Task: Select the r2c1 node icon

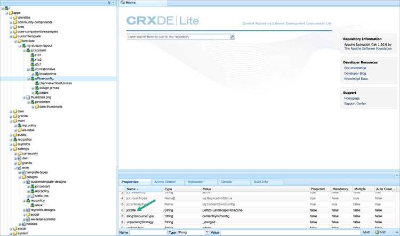Action: (x=33, y=64)
